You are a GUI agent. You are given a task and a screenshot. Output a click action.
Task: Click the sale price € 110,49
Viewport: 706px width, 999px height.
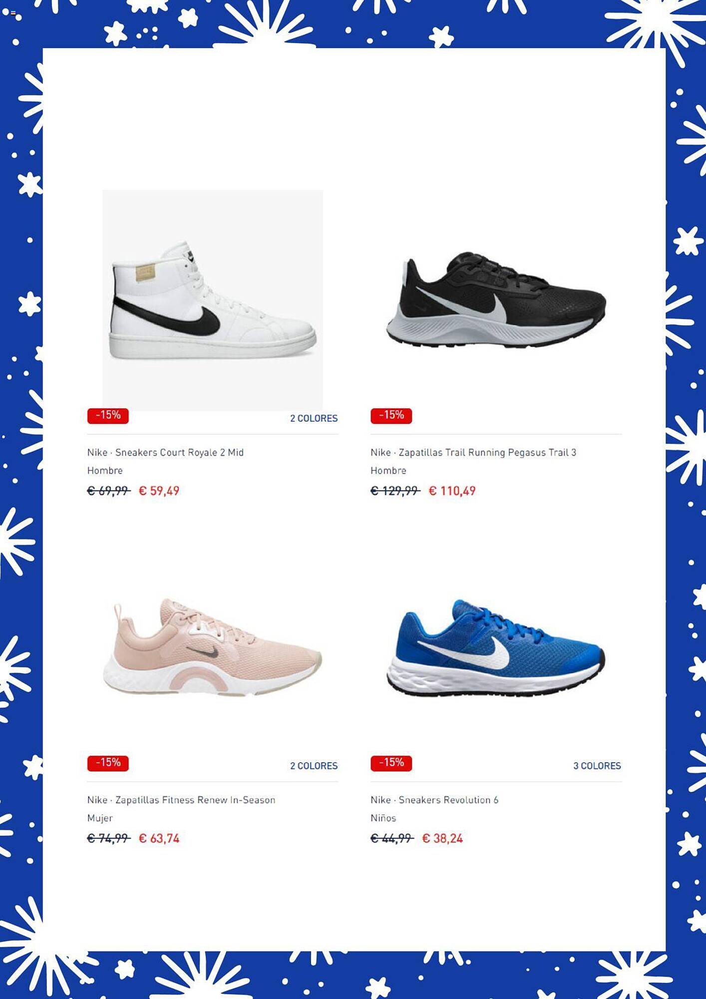coord(452,491)
